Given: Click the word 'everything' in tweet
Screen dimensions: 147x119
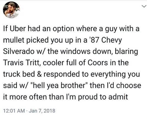Looking at the screenshot, I should 108,74.
